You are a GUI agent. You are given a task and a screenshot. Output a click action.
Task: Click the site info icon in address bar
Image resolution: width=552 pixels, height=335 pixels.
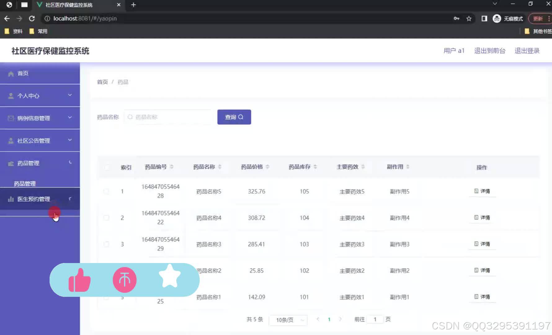[x=47, y=19]
